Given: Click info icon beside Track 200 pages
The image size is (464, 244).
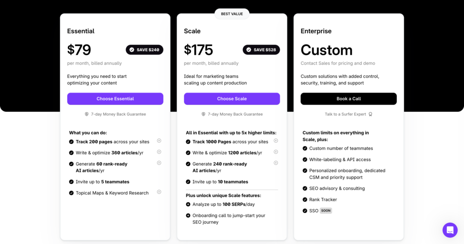Looking at the screenshot, I should point(159,141).
